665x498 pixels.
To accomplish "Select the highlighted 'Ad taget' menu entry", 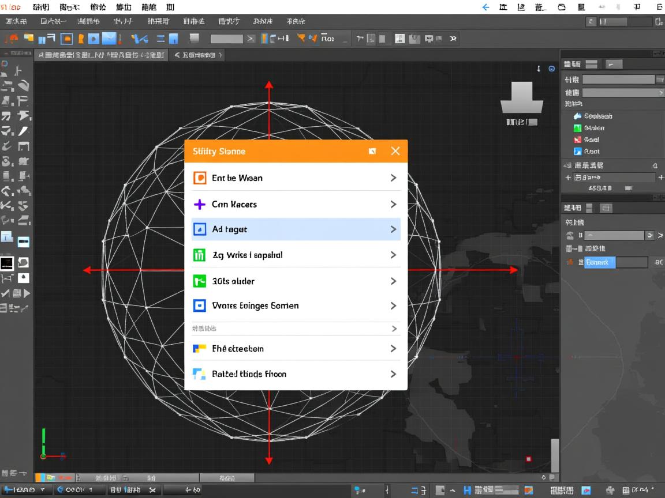I will (296, 229).
